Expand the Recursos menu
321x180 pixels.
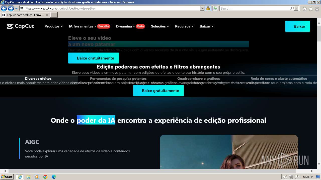[x=184, y=26]
